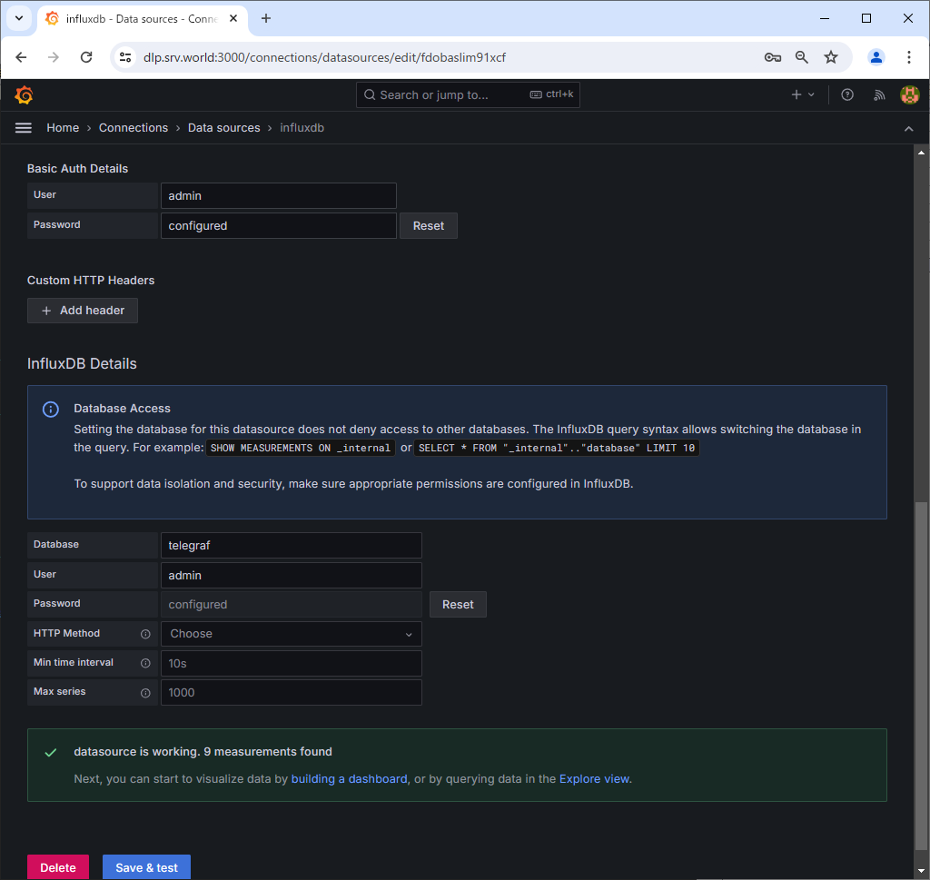Viewport: 930px width, 880px height.
Task: Focus the Basic Auth User field
Action: (x=279, y=195)
